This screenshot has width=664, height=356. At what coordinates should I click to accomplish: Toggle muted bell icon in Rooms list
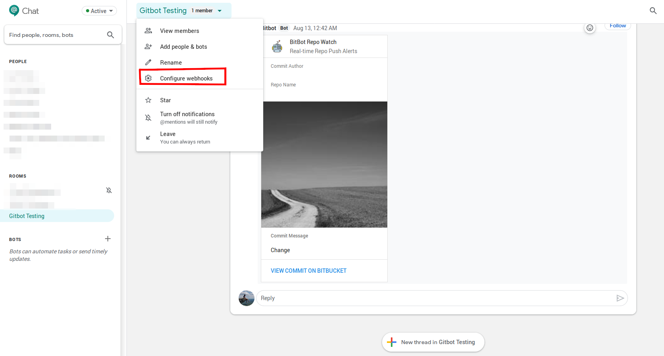[109, 190]
